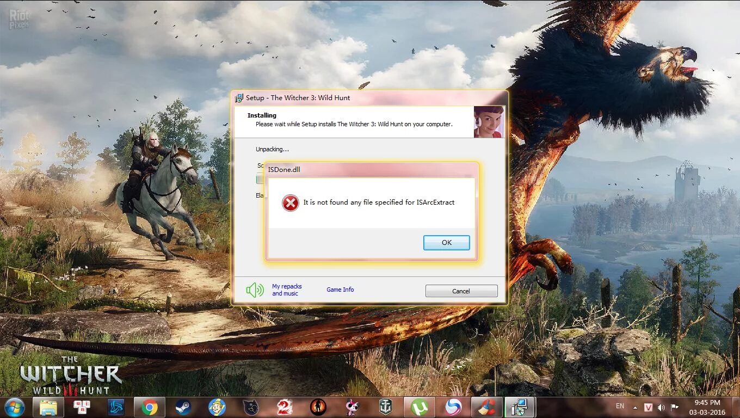Open the My repacks and music link
The image size is (740, 418).
pyautogui.click(x=287, y=290)
